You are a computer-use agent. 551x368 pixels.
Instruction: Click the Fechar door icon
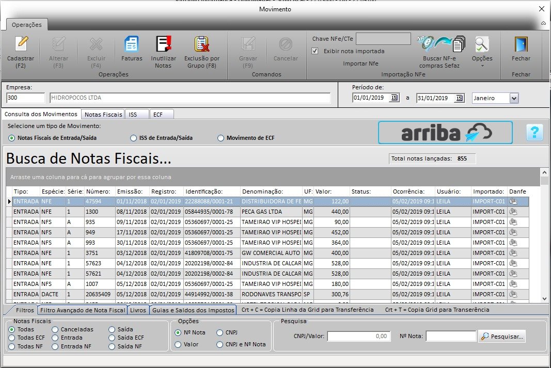point(521,45)
